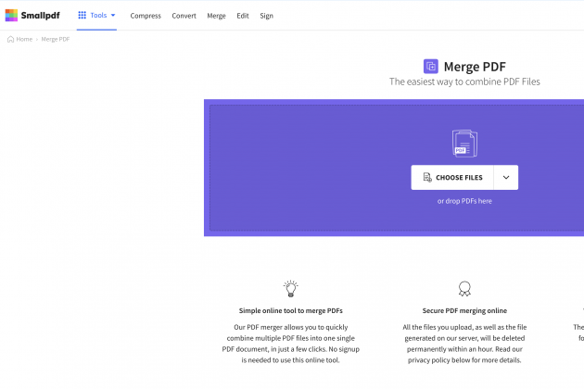Screen dimensions: 584x389
Task: Click 'Secure PDF merging online' heading
Action: pos(464,310)
